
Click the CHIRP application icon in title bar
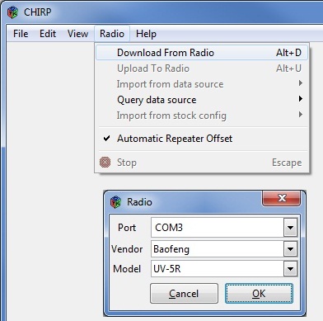[12, 12]
